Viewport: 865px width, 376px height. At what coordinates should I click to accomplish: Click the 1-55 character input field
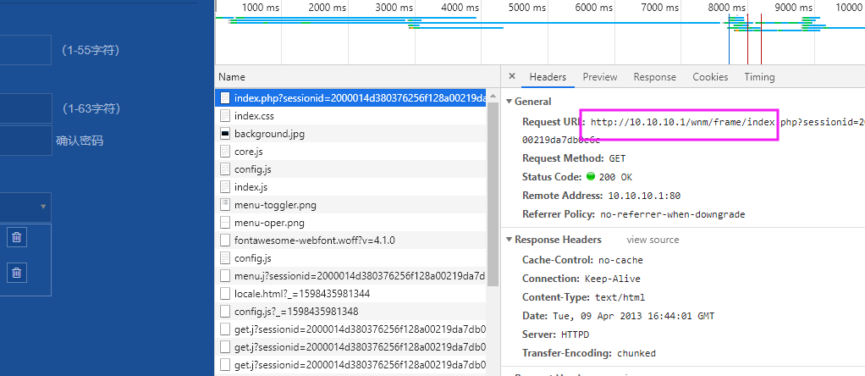tap(25, 50)
